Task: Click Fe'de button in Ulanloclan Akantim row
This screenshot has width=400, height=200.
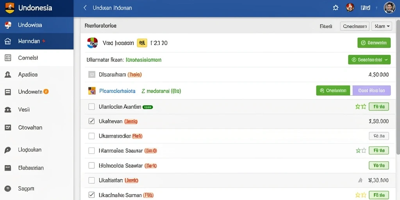Action: click(379, 107)
